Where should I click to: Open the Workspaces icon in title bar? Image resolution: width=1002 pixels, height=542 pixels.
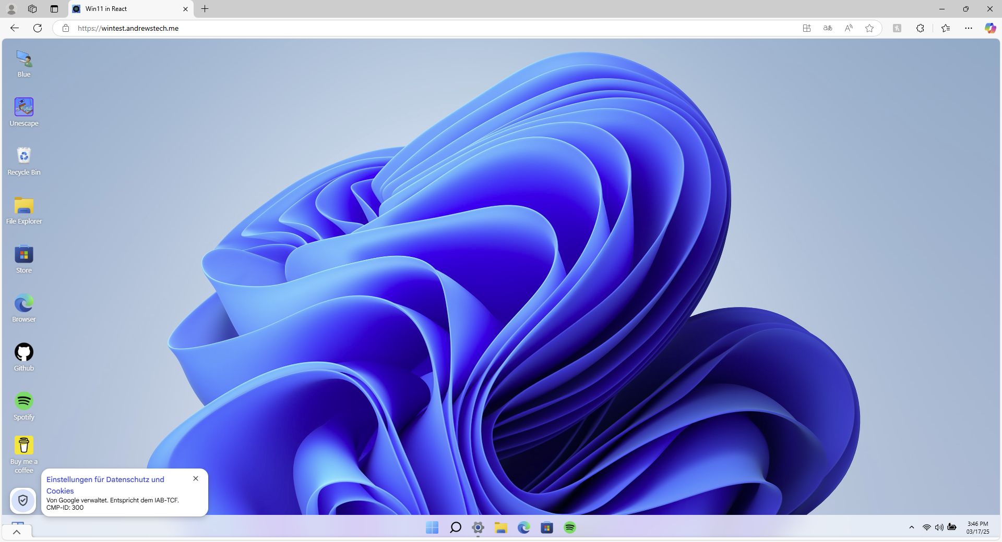tap(32, 9)
